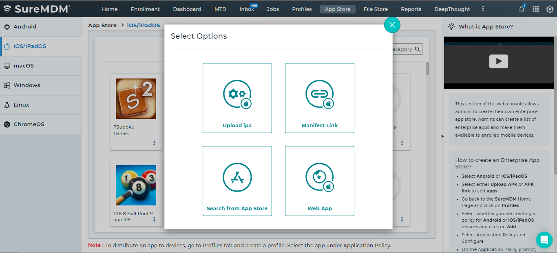Open the 108 8 Ball Pool thumbnail
Image resolution: width=557 pixels, height=253 pixels.
click(x=136, y=185)
